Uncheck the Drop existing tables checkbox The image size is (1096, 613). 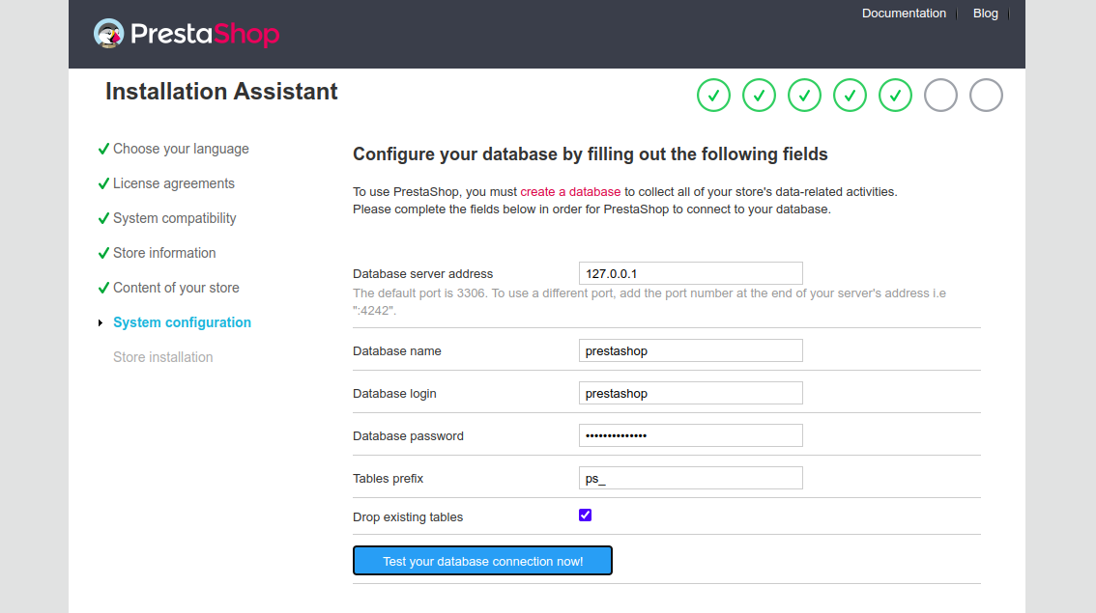click(x=585, y=515)
